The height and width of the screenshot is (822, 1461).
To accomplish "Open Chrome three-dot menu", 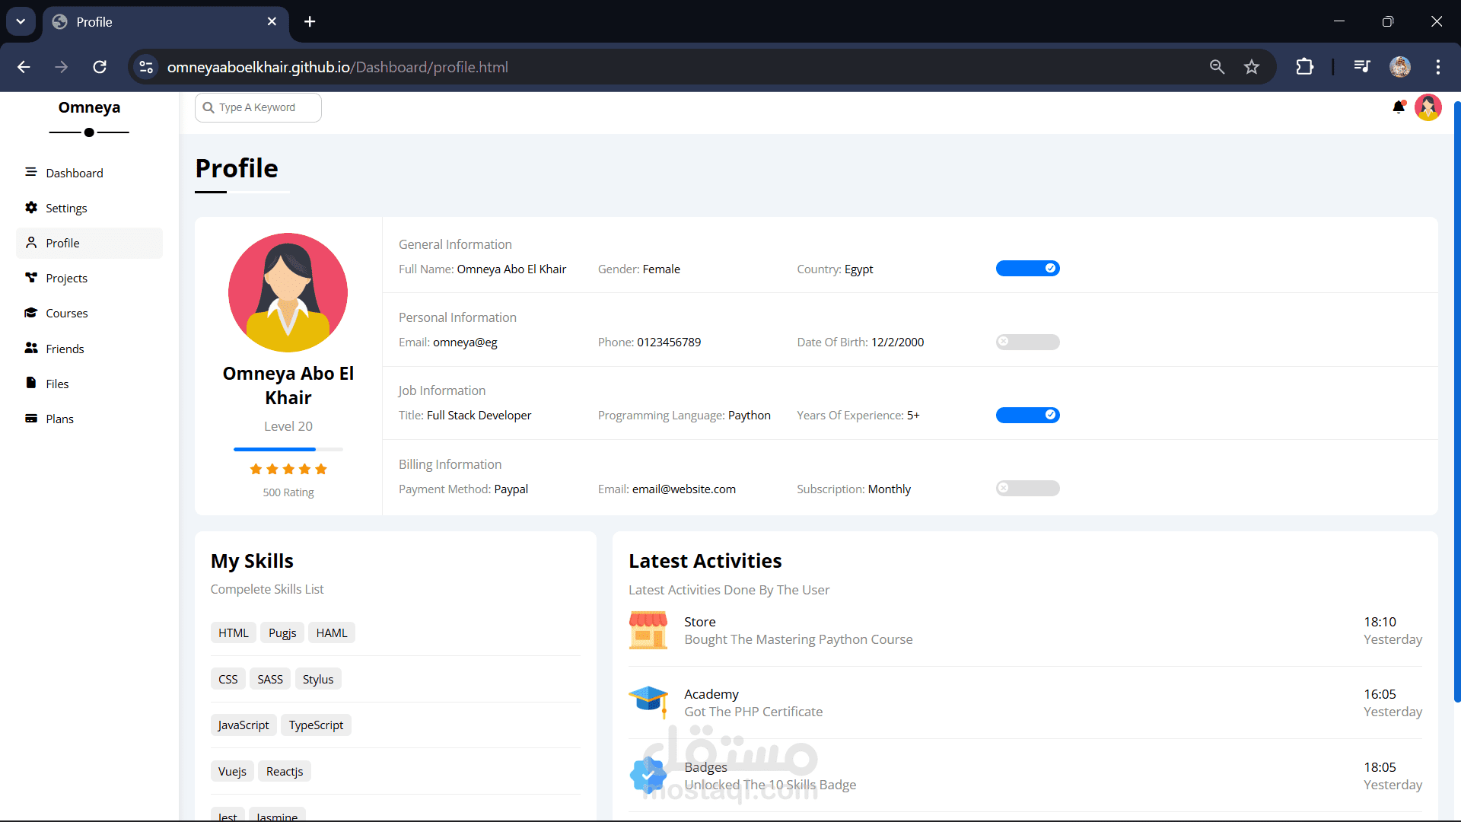I will (1437, 67).
